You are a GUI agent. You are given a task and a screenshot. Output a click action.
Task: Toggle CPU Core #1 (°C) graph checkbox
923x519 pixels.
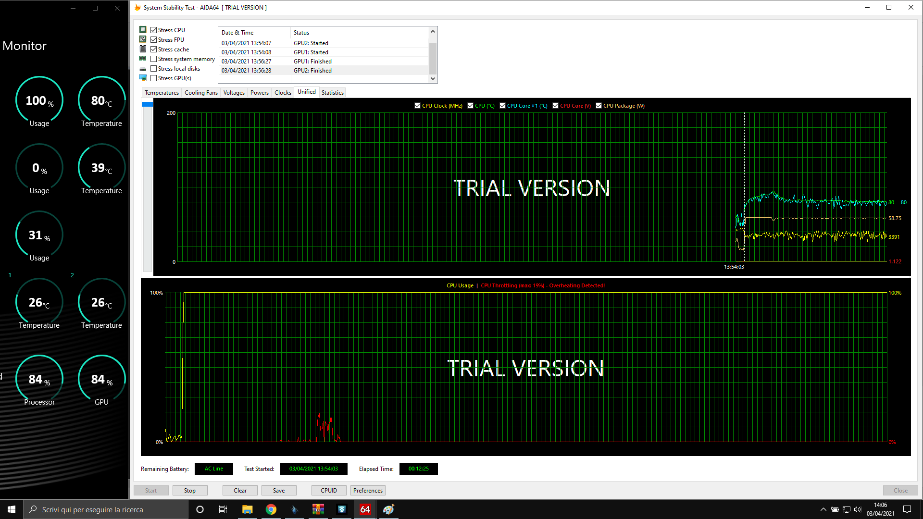pyautogui.click(x=502, y=106)
